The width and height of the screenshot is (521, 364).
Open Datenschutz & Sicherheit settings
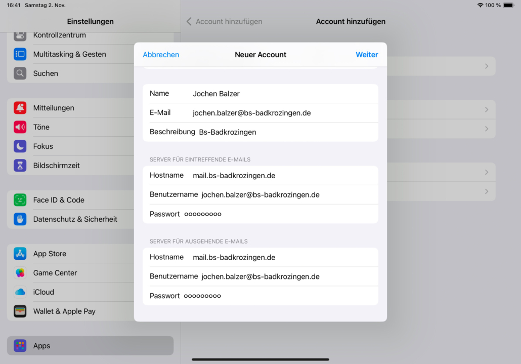click(x=75, y=219)
